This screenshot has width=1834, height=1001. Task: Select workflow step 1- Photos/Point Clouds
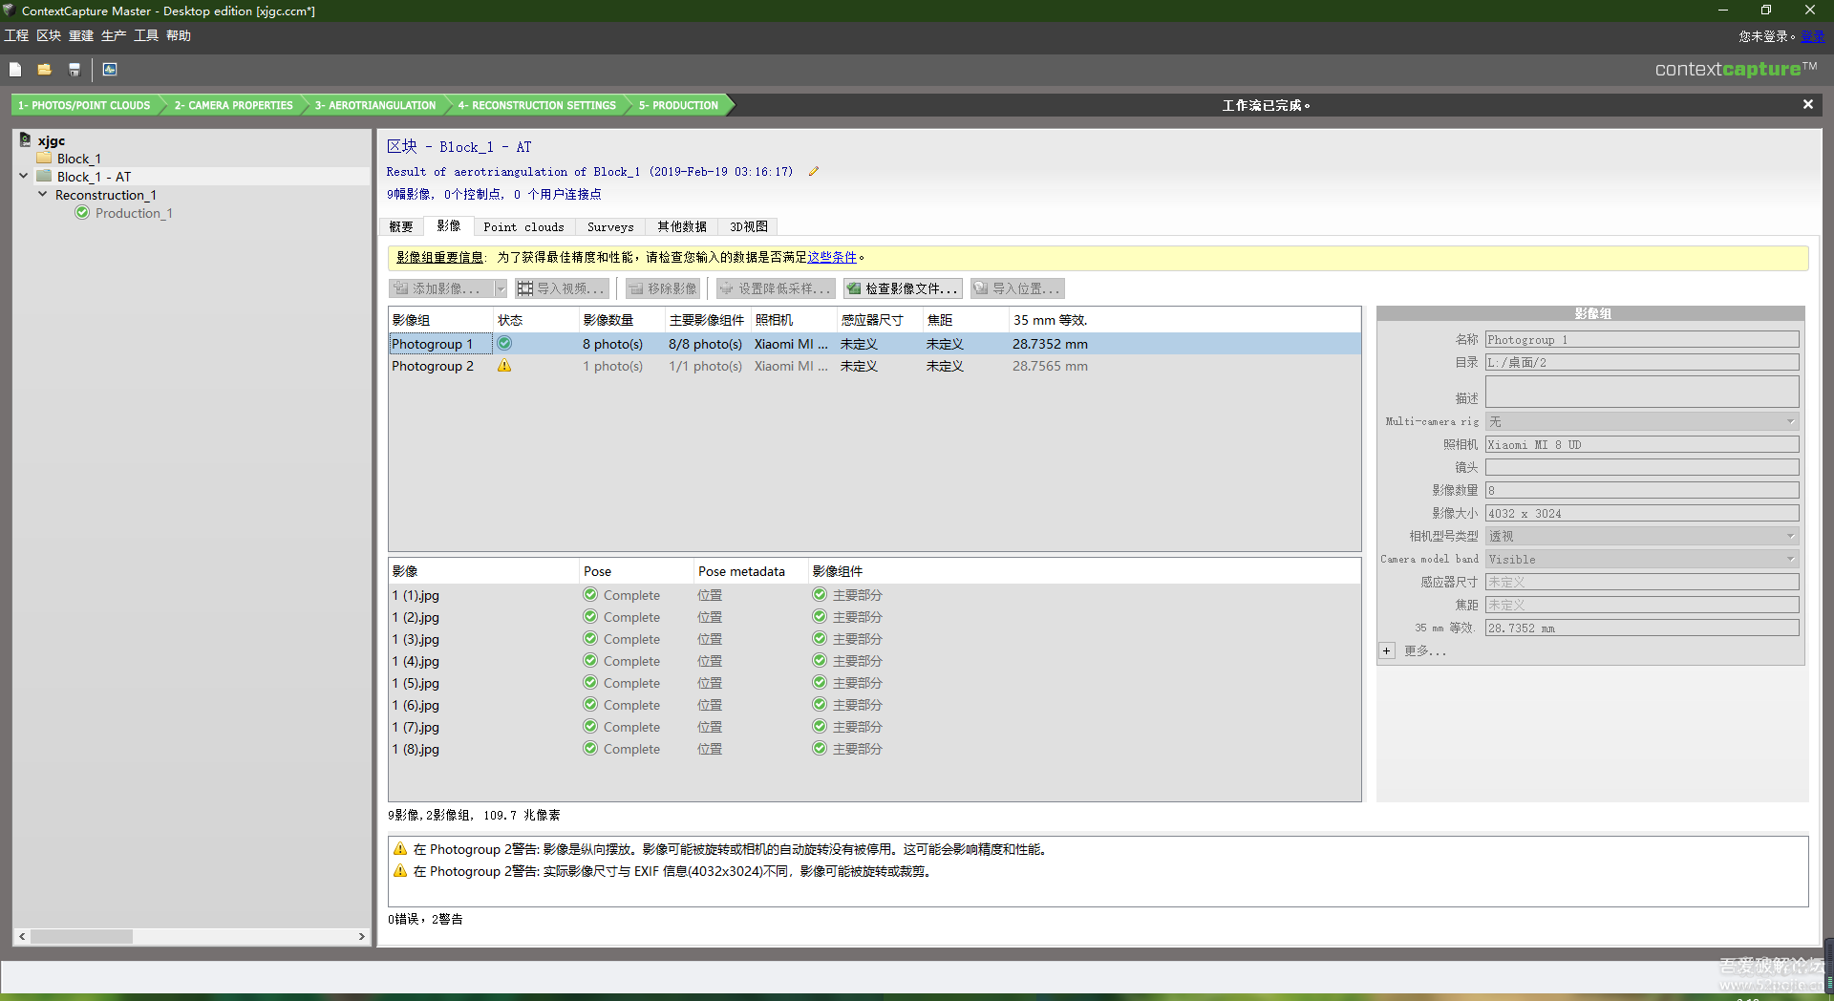(84, 105)
